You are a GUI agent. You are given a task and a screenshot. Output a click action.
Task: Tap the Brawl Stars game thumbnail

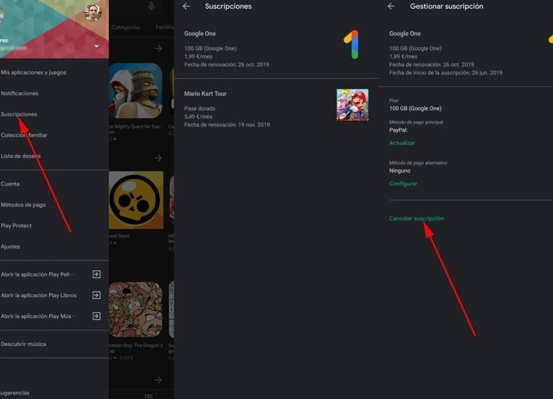tap(136, 201)
